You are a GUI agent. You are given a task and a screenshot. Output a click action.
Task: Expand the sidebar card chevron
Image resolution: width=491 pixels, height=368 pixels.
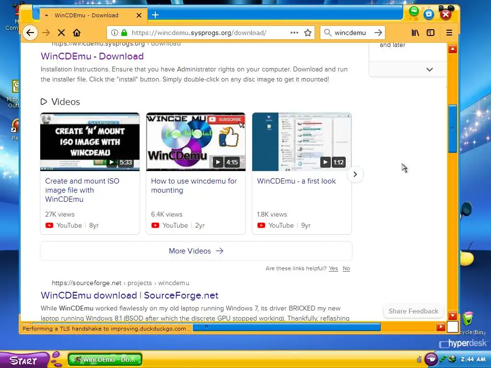(430, 69)
